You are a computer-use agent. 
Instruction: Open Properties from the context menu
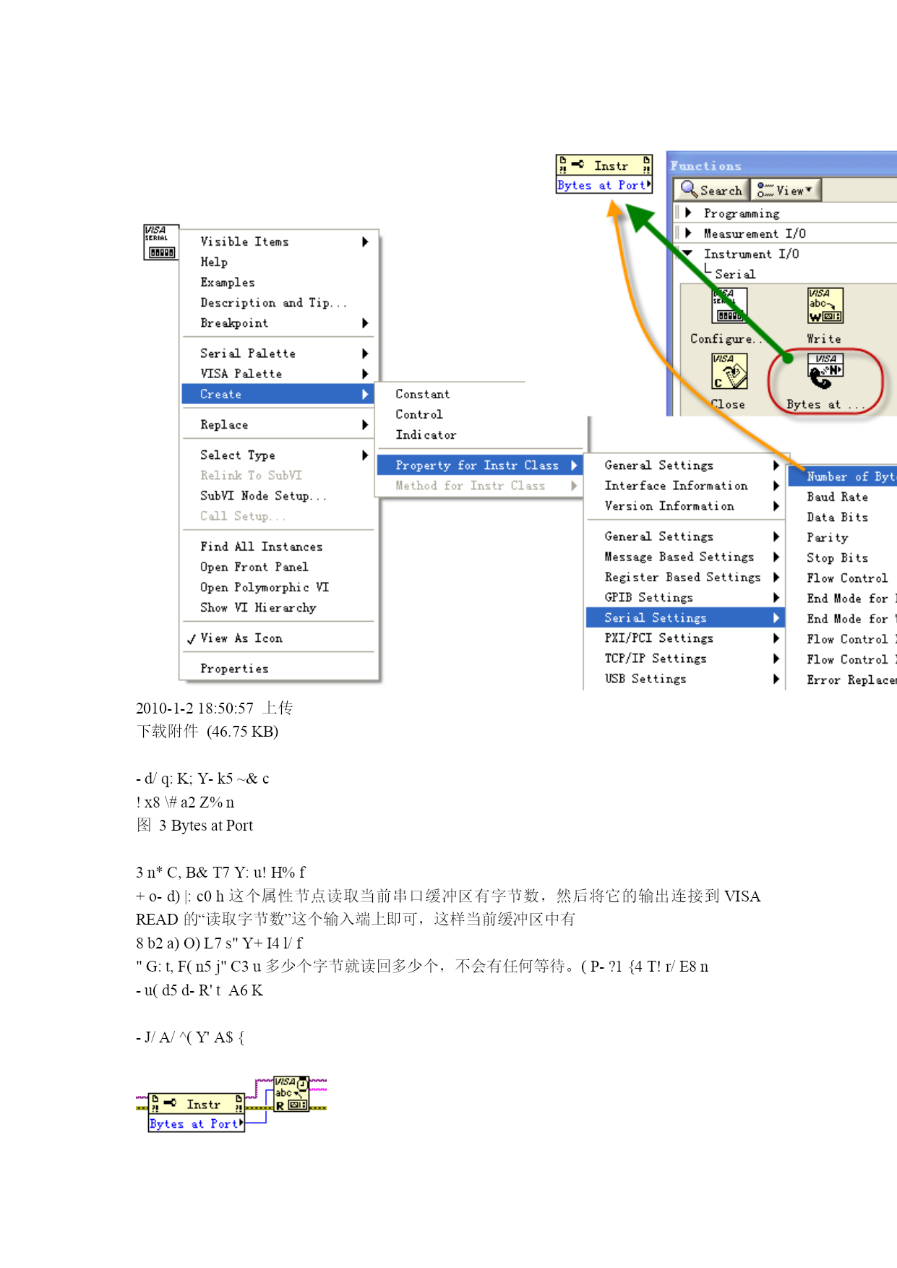278,669
